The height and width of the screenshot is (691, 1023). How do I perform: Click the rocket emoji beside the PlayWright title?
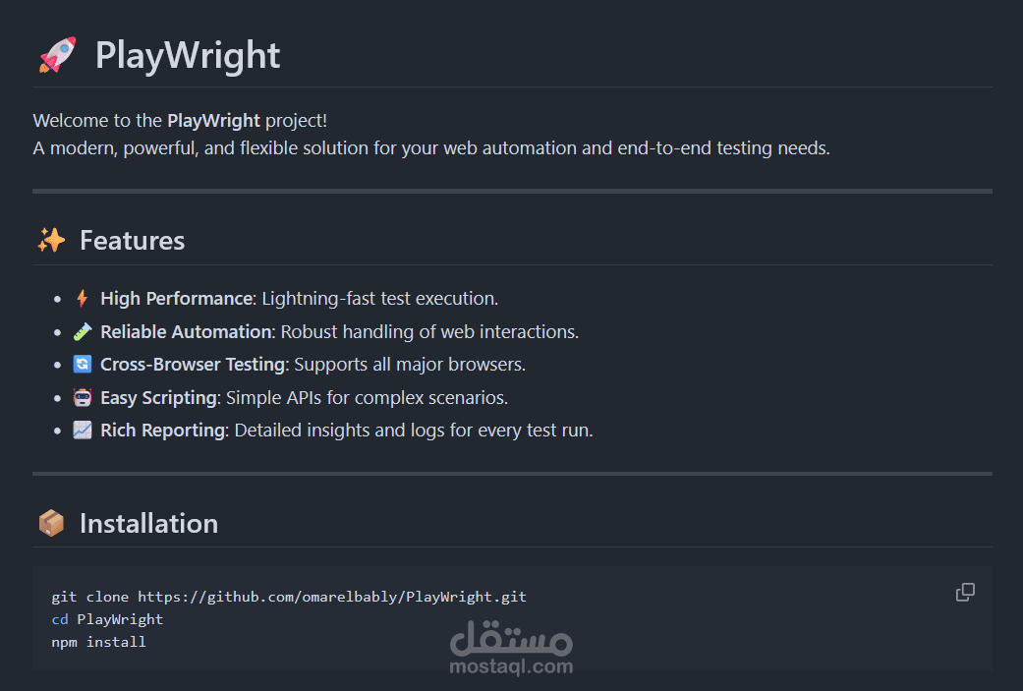click(x=57, y=55)
